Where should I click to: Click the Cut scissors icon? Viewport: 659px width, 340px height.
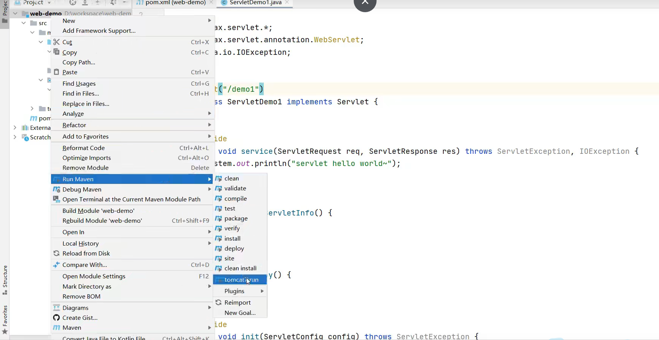click(x=56, y=42)
